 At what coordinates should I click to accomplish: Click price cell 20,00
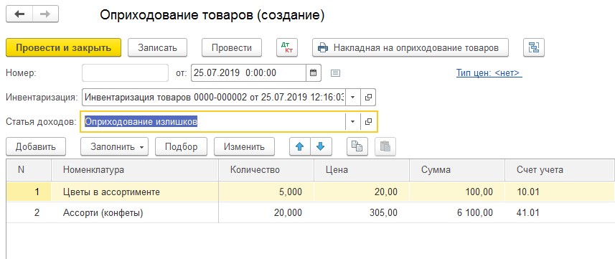point(362,192)
